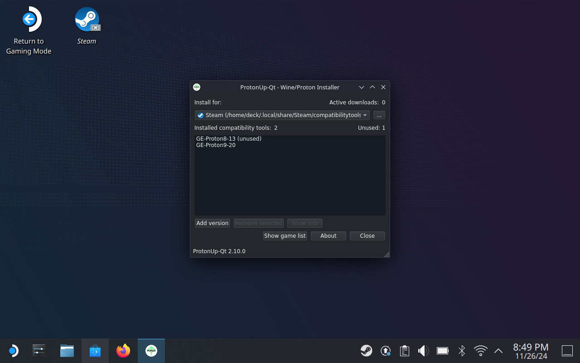Click the Steam system tray icon

(367, 351)
